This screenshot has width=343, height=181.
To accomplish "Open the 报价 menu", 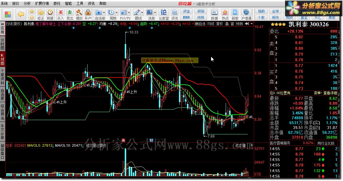I will 15,3.
